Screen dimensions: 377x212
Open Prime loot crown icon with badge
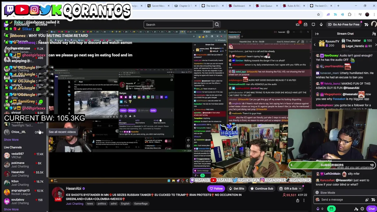click(298, 24)
